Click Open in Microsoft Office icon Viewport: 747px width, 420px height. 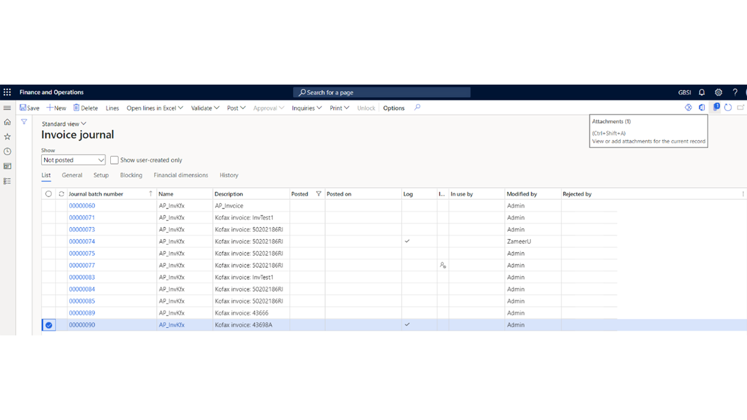click(702, 107)
